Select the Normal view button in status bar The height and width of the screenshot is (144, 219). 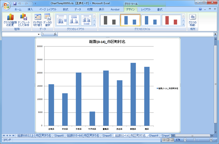click(x=164, y=140)
